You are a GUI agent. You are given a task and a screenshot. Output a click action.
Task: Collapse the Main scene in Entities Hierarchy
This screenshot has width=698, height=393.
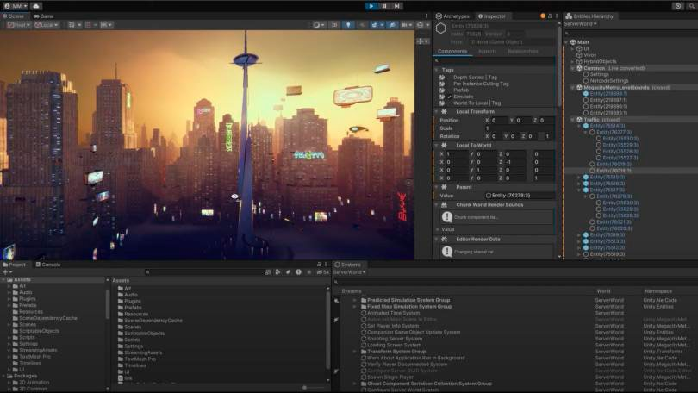click(566, 42)
